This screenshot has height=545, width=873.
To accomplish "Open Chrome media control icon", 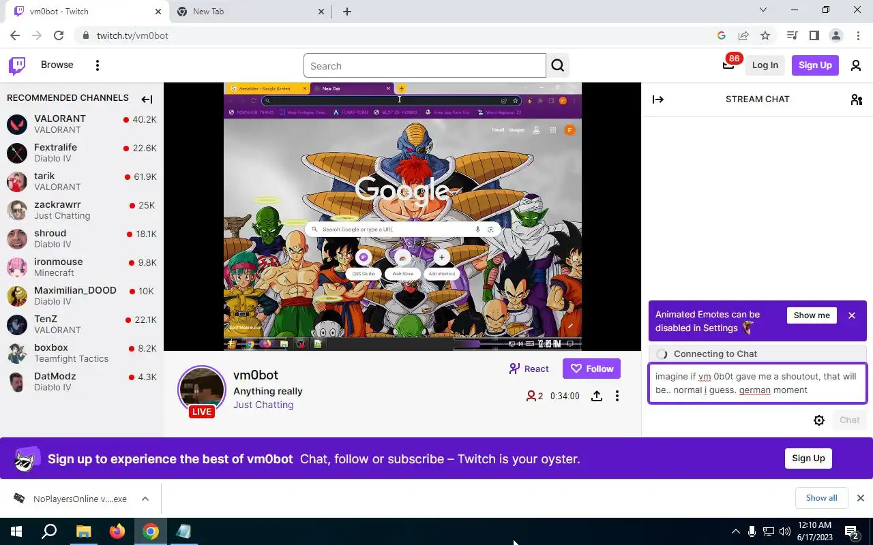I will (x=792, y=35).
